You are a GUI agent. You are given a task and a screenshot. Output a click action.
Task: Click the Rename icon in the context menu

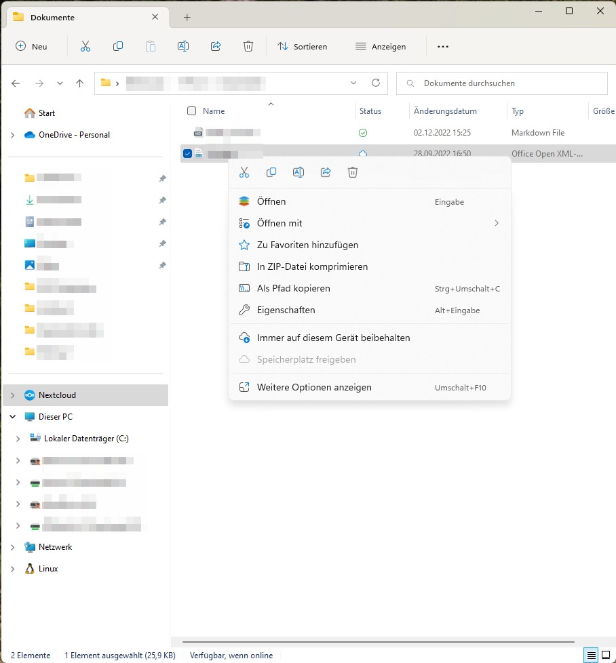[x=299, y=172]
